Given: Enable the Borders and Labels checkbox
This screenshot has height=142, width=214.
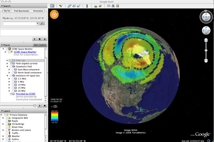Looking at the screenshot, I should click(7, 130).
